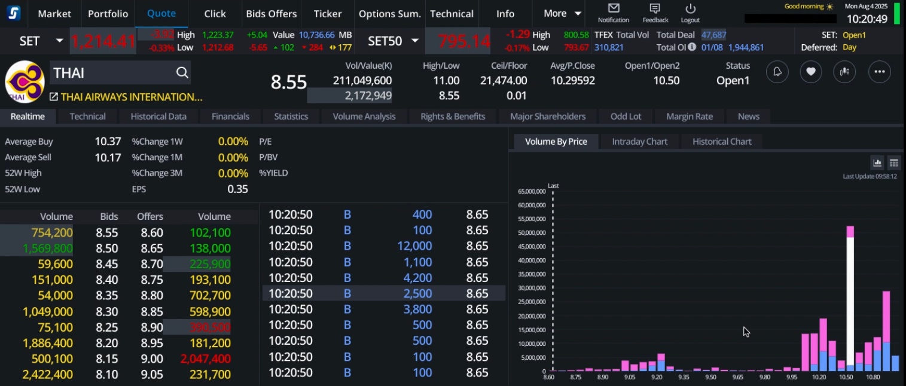Viewport: 906px width, 386px height.
Task: Click the 8.10 bid price row
Action: (x=107, y=375)
